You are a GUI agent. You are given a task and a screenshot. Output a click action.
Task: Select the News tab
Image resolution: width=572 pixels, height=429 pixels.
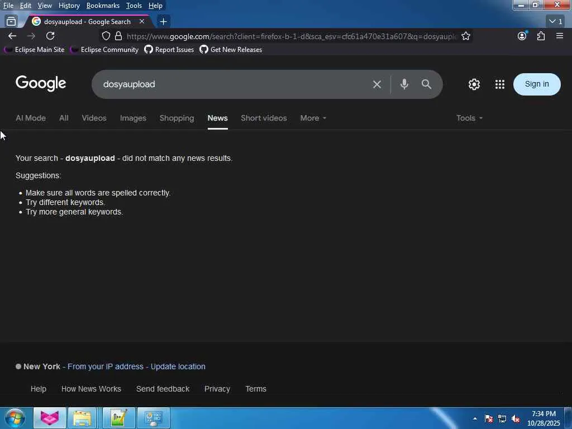coord(218,118)
